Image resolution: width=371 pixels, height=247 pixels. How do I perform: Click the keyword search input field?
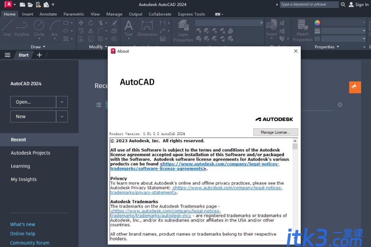pos(309,4)
